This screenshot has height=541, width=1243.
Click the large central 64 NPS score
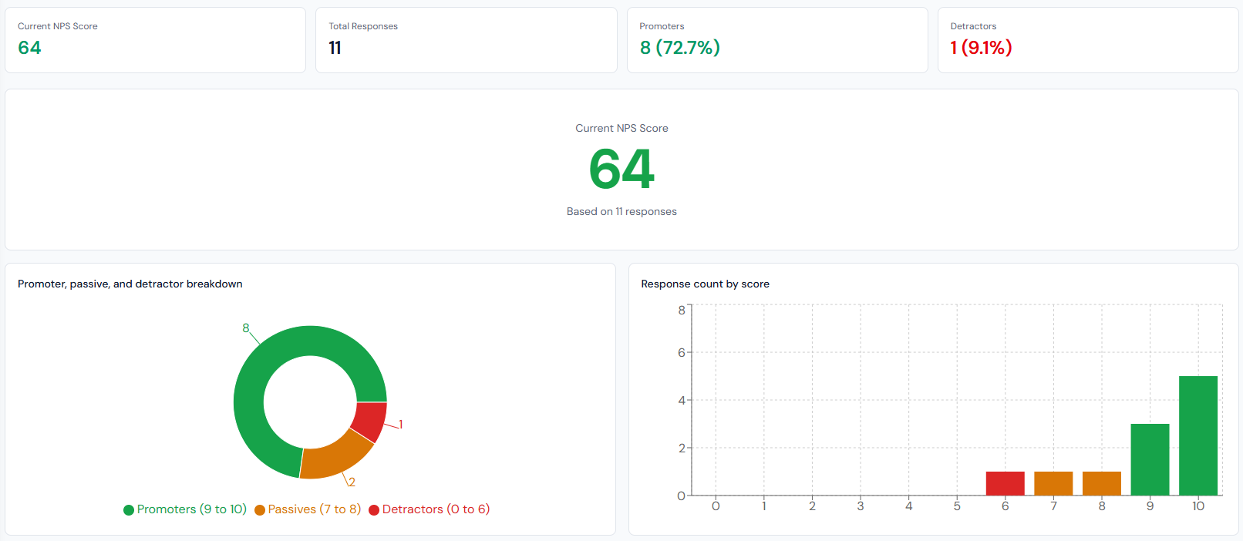[x=621, y=169]
